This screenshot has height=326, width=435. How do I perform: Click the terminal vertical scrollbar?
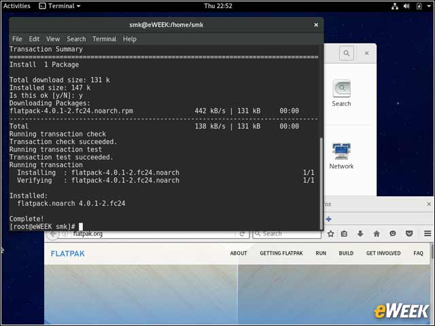(x=321, y=183)
